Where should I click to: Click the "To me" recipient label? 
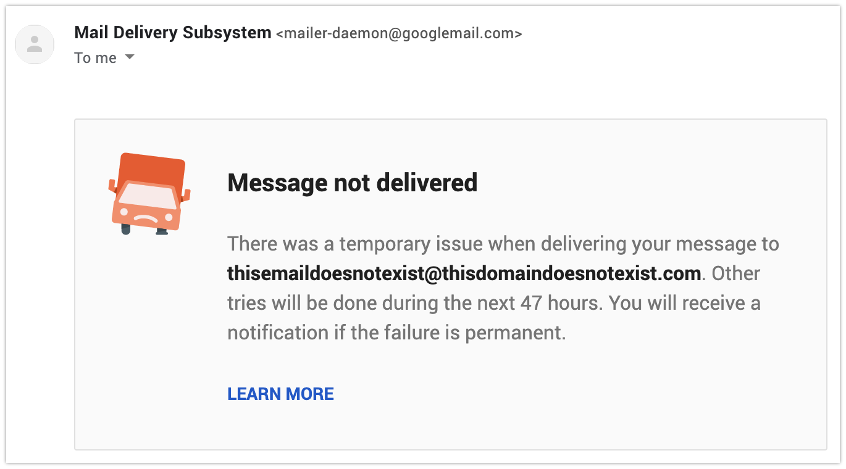[x=95, y=58]
